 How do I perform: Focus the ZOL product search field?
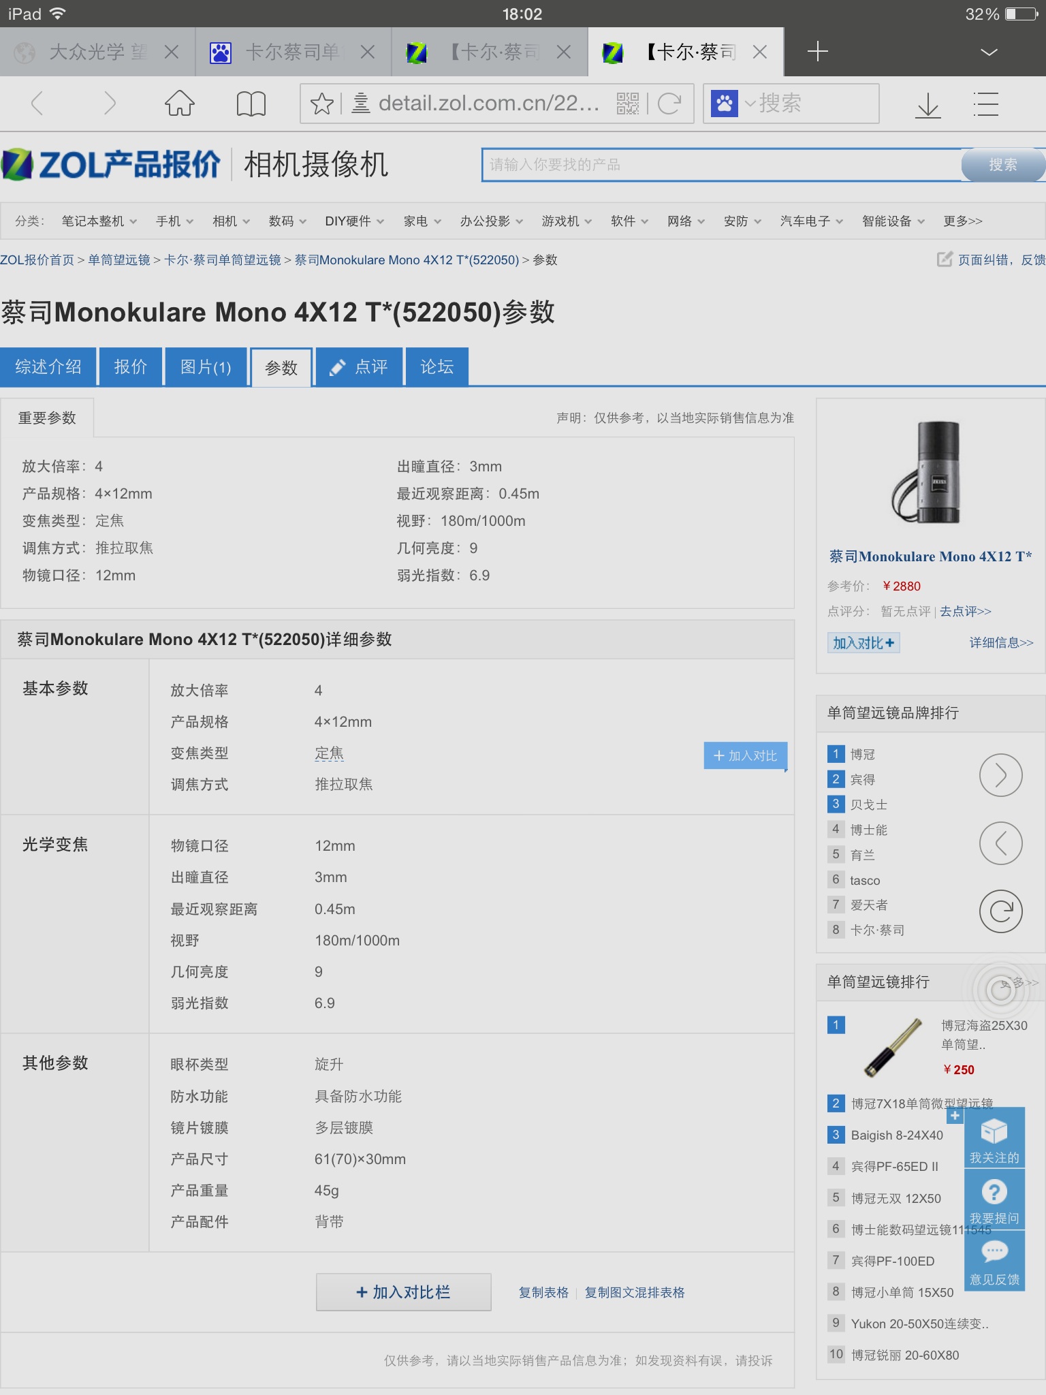(722, 165)
